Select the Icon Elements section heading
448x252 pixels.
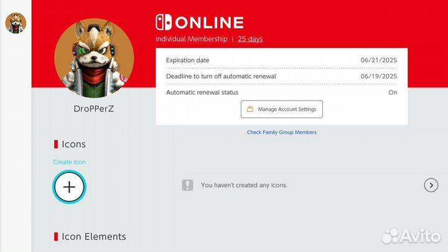pyautogui.click(x=93, y=236)
